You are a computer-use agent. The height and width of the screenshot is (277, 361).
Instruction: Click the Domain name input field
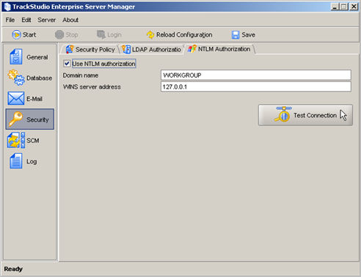[256, 75]
